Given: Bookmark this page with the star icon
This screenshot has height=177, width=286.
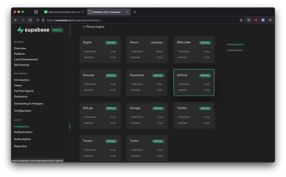Looking at the screenshot, I should click(x=241, y=20).
